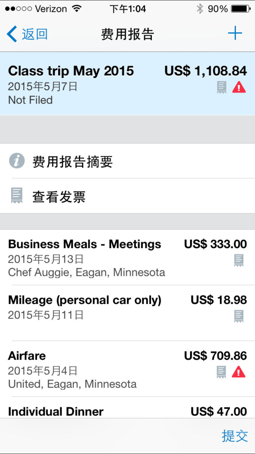Tap the battery indicator in status bar

240,9
